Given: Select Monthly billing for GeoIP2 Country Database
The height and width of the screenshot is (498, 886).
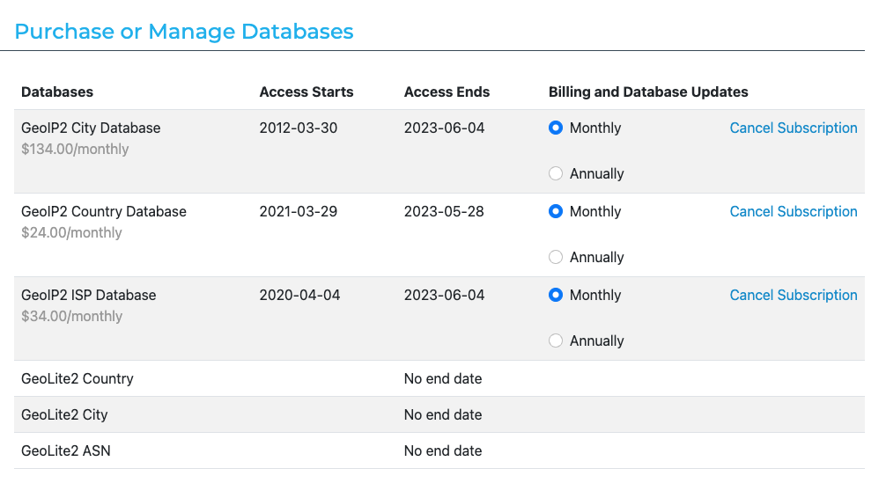Looking at the screenshot, I should point(556,212).
